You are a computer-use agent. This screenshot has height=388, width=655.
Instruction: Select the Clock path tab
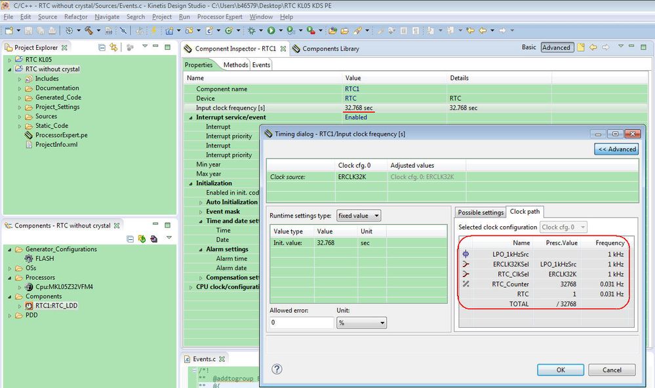[x=525, y=211]
